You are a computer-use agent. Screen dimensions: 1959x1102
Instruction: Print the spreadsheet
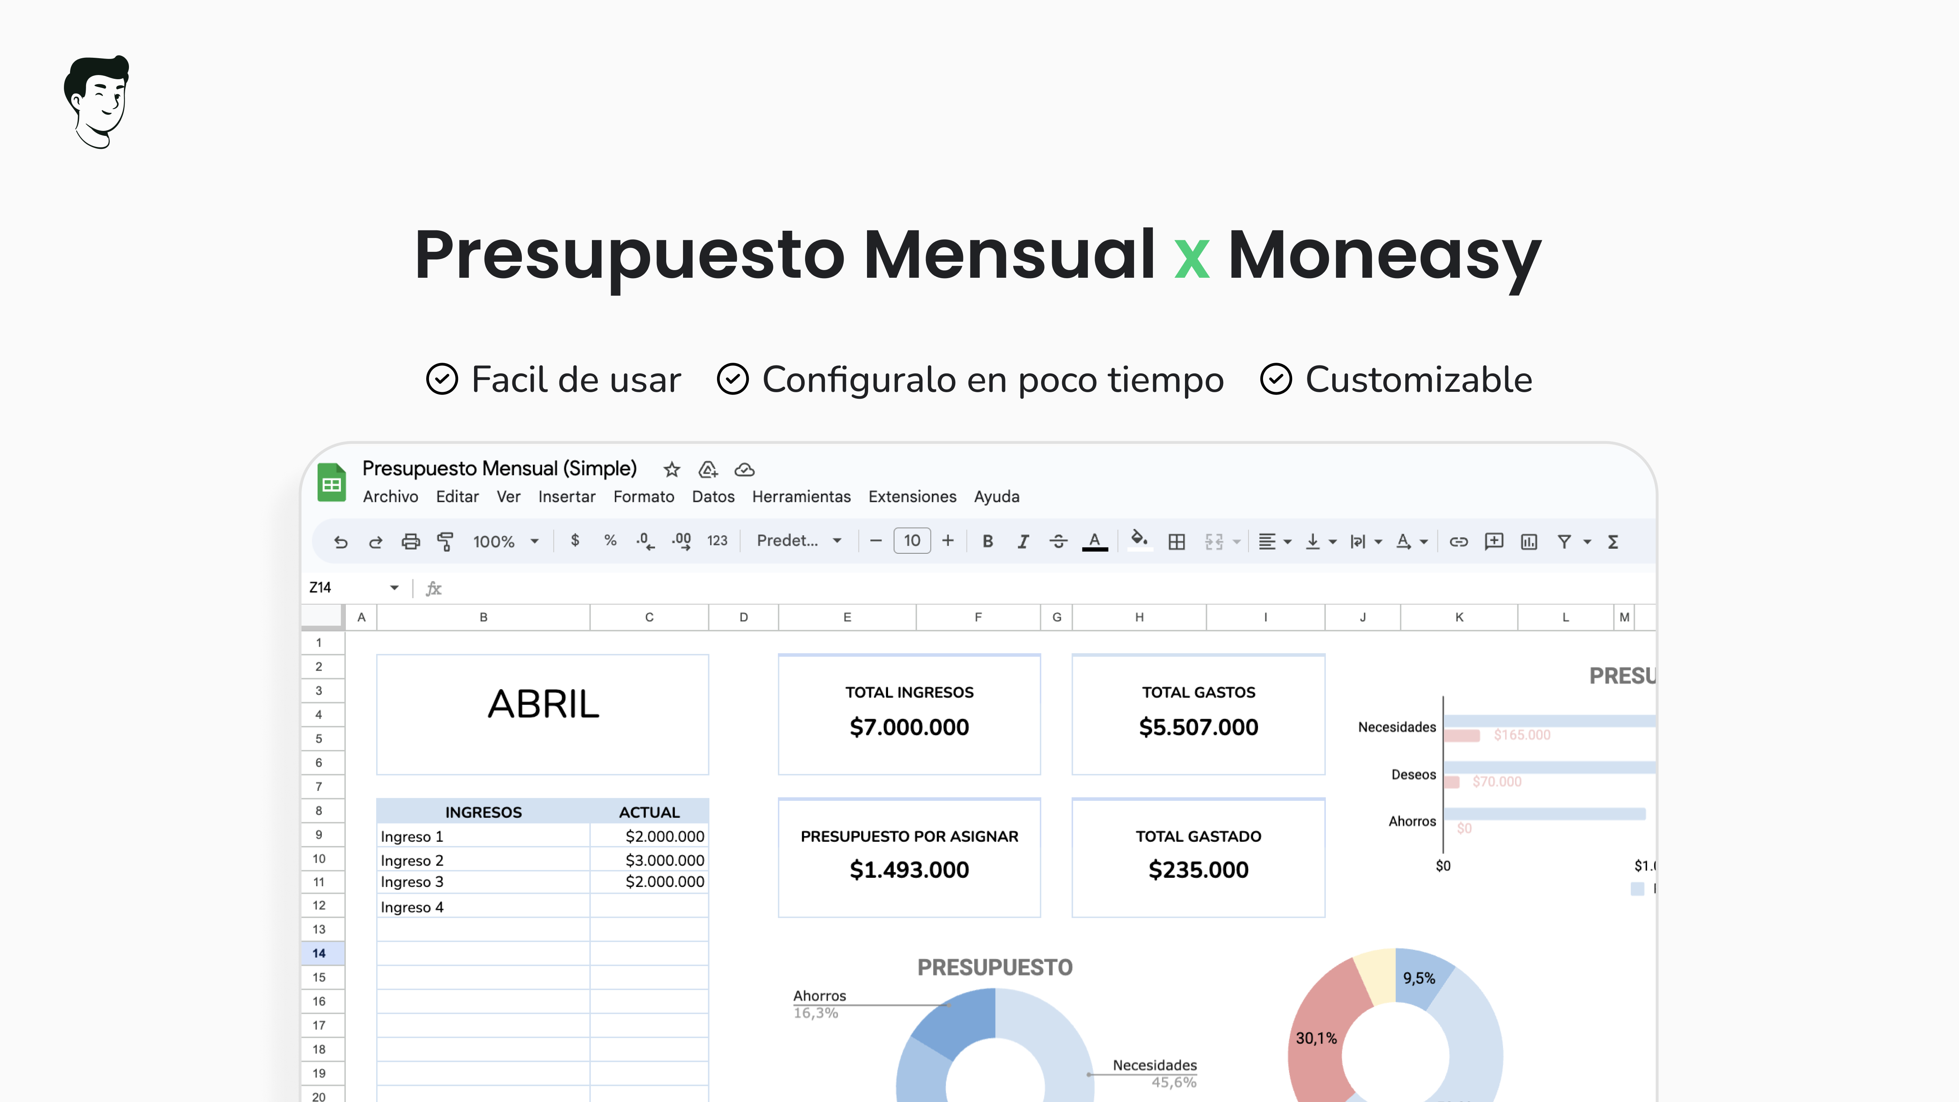pyautogui.click(x=411, y=541)
